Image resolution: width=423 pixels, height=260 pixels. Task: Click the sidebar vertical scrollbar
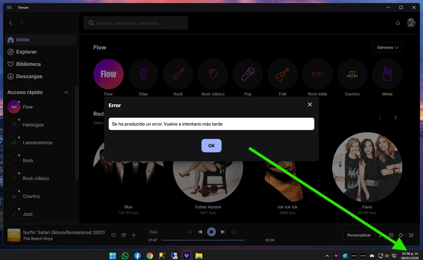point(77,134)
